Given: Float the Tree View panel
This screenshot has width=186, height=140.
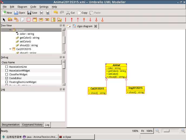Looking at the screenshot, I should 61,25.
